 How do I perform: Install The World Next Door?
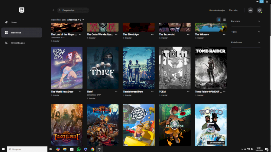click(x=55, y=95)
